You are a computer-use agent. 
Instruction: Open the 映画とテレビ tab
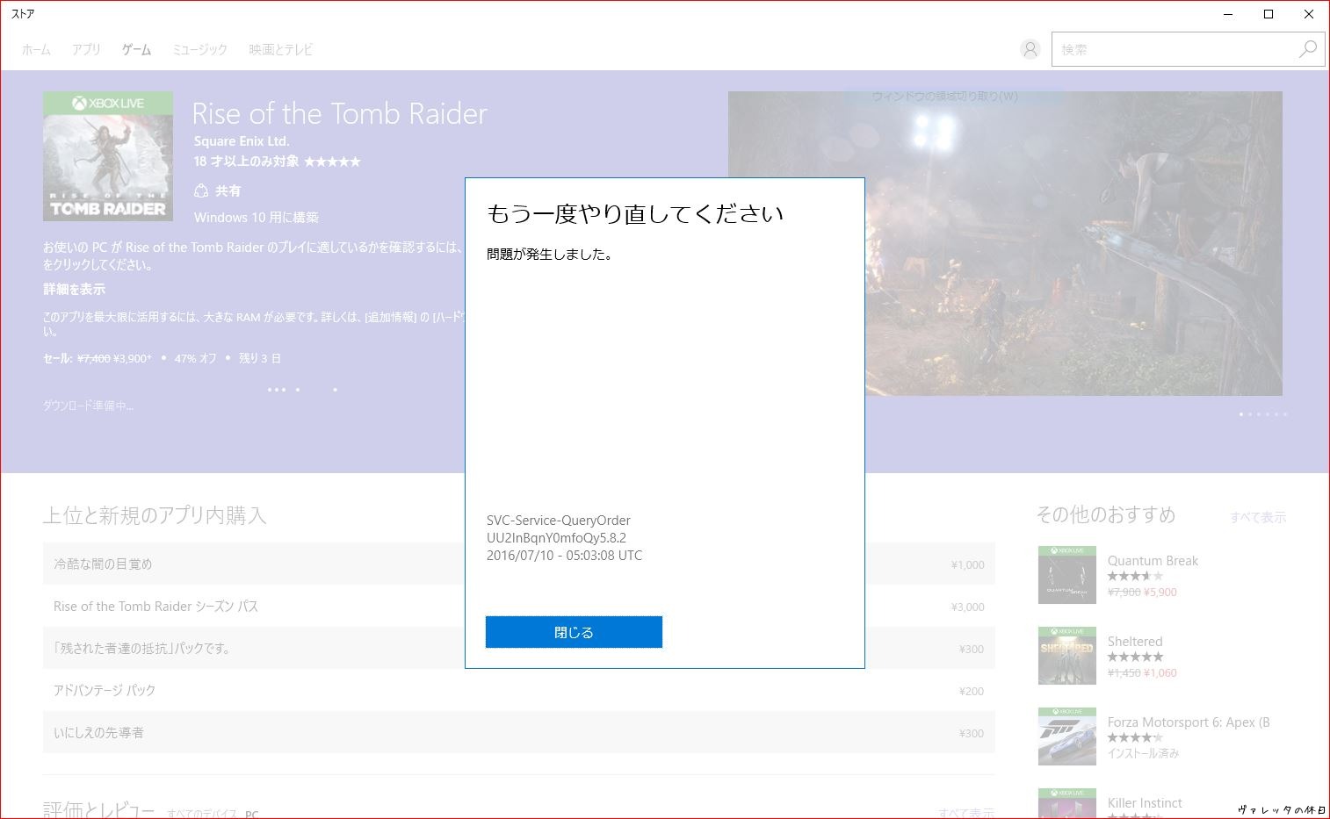(x=280, y=50)
